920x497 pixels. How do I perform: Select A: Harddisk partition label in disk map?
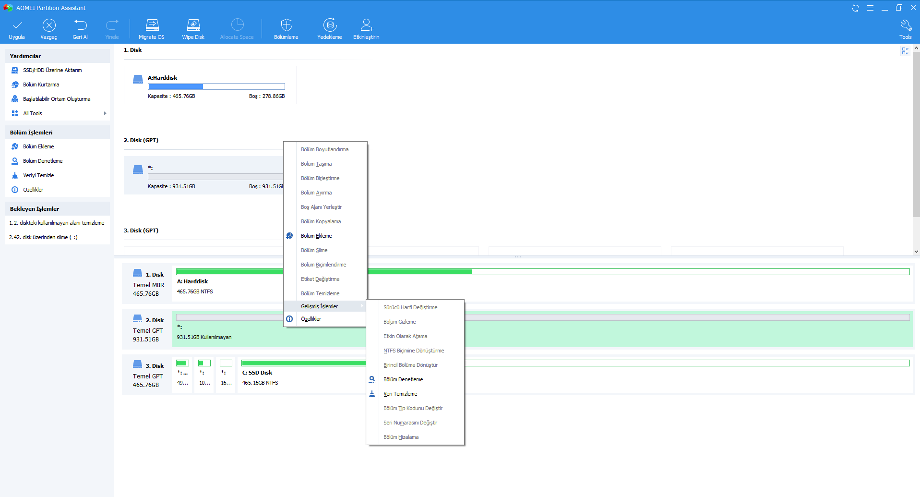(192, 281)
